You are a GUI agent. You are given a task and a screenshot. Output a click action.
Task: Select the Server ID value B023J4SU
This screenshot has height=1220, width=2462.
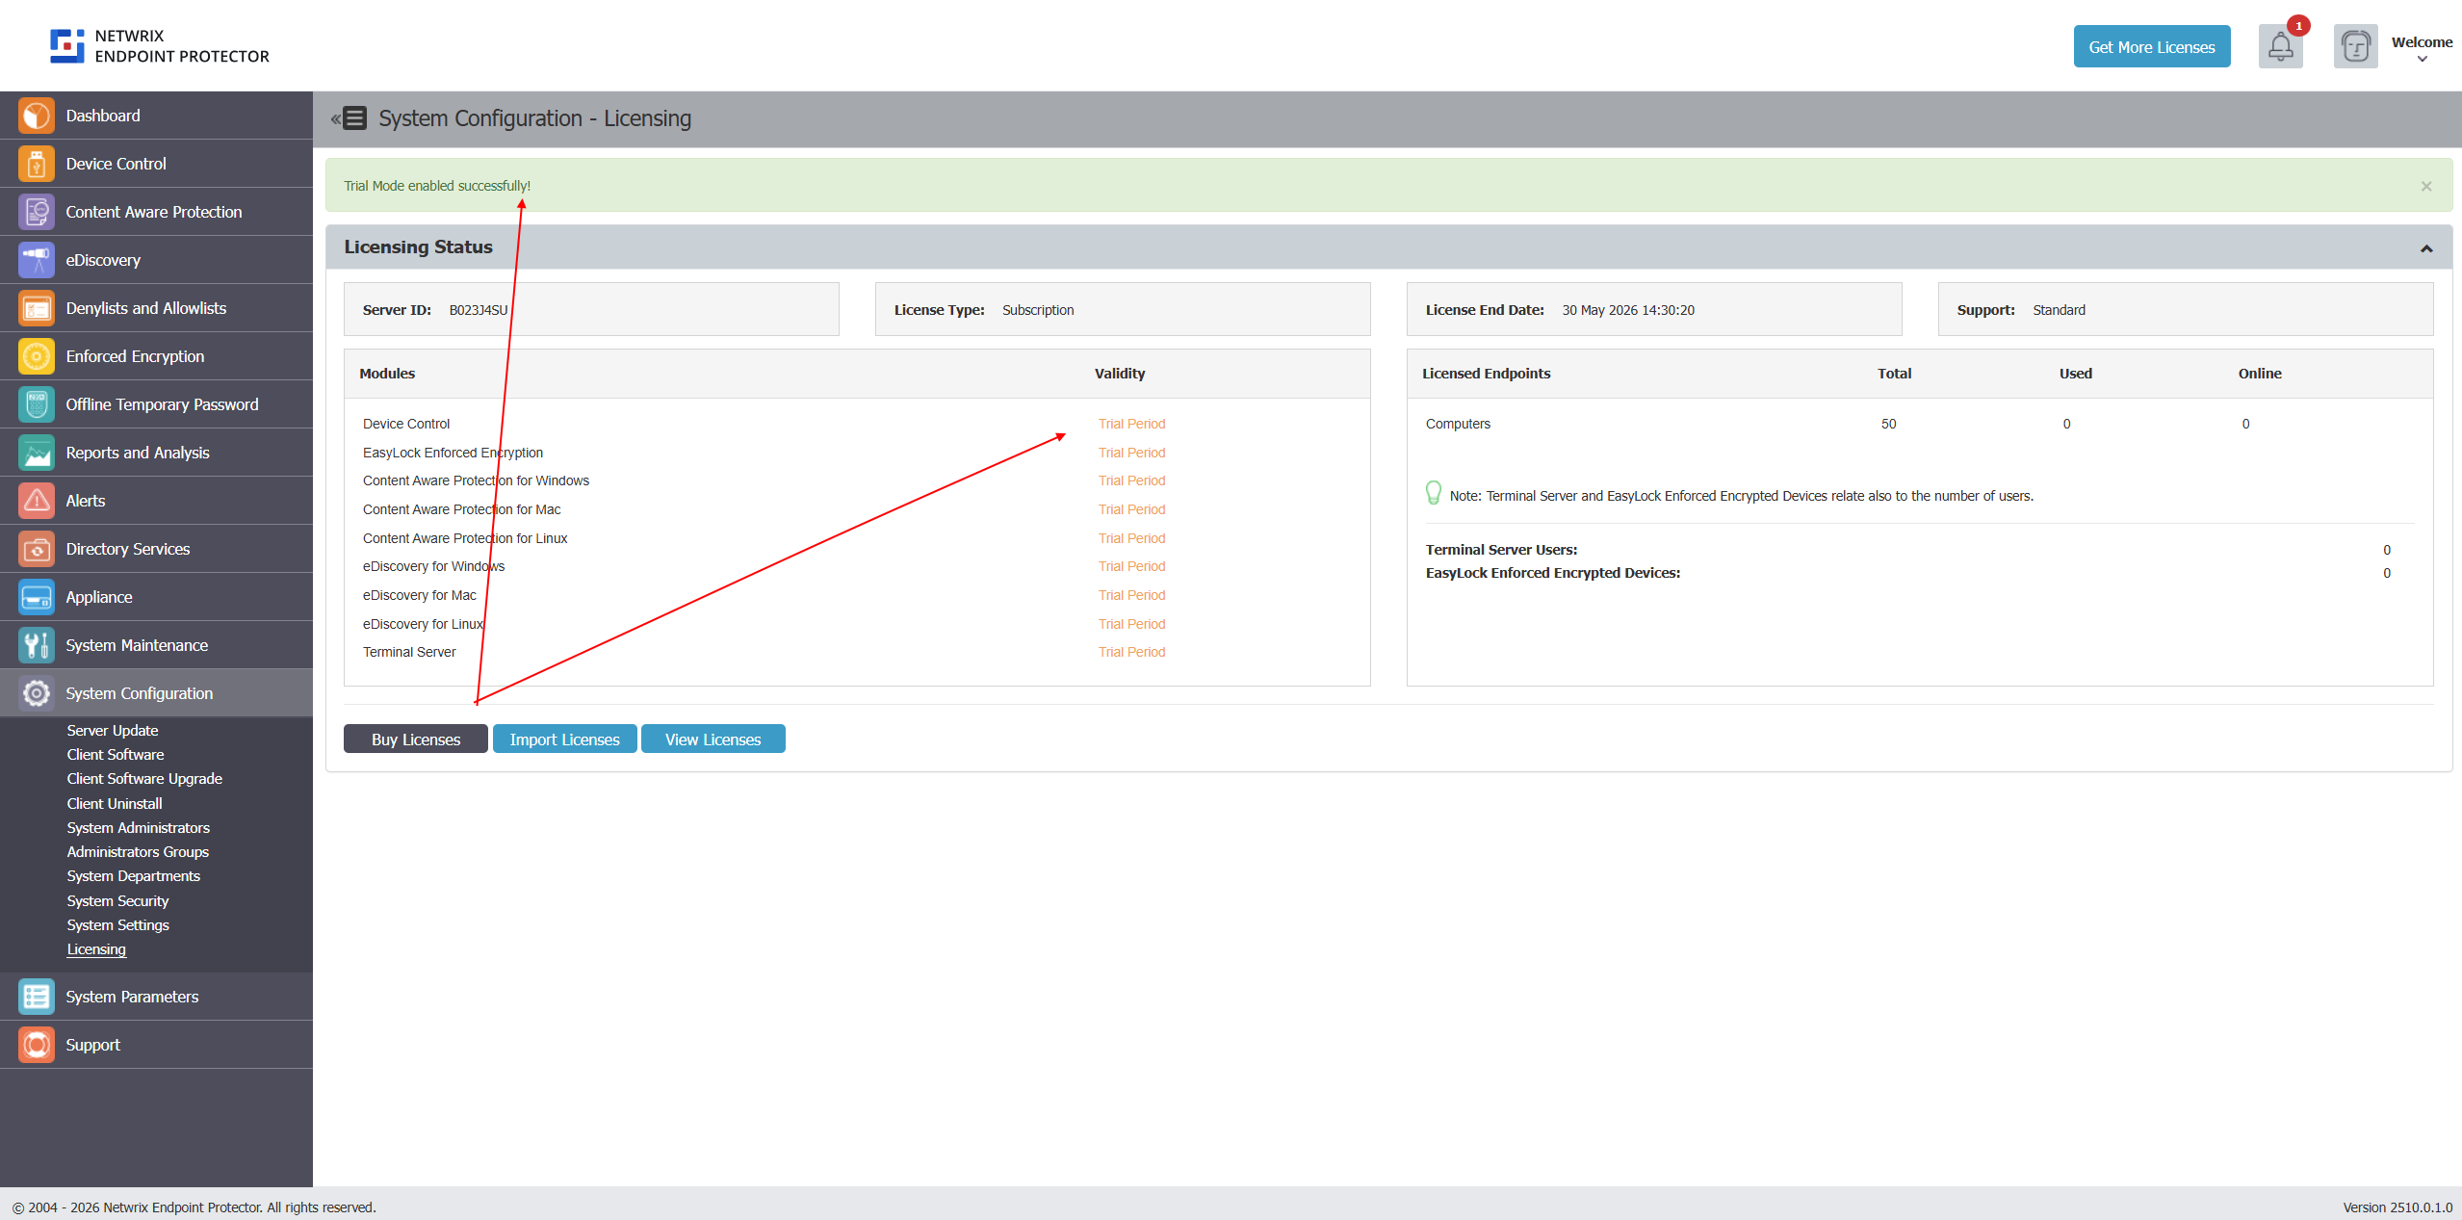click(479, 310)
